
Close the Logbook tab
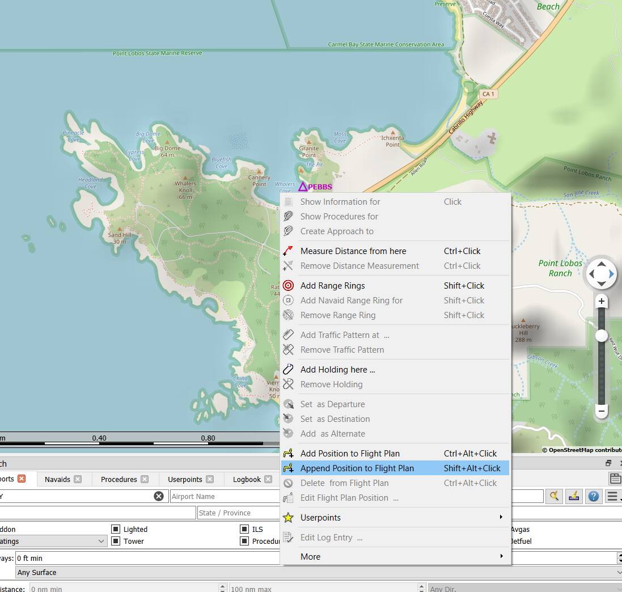[x=269, y=479]
